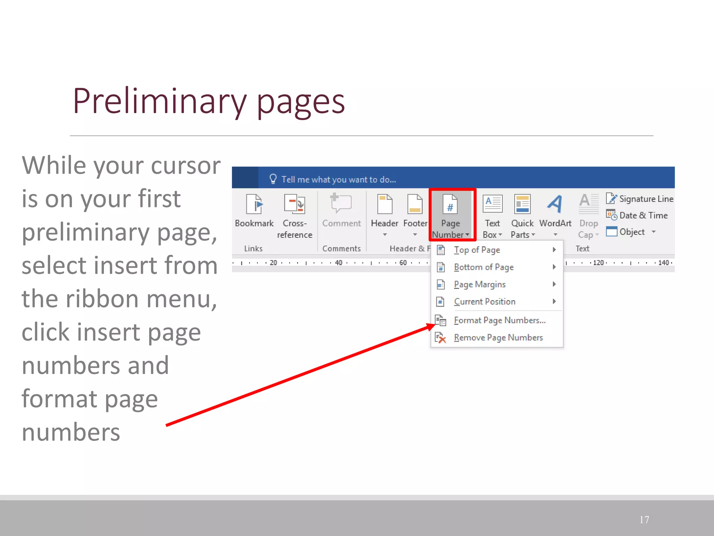Select the Page Margins menu entry
The image size is (714, 536).
[497, 284]
